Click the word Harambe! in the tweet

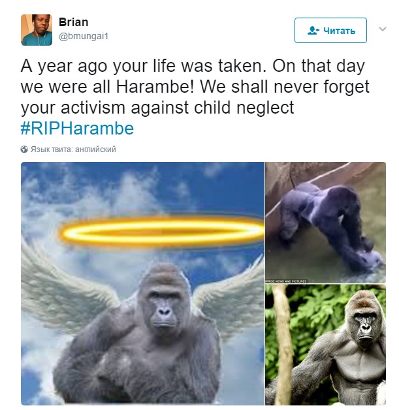(x=155, y=87)
